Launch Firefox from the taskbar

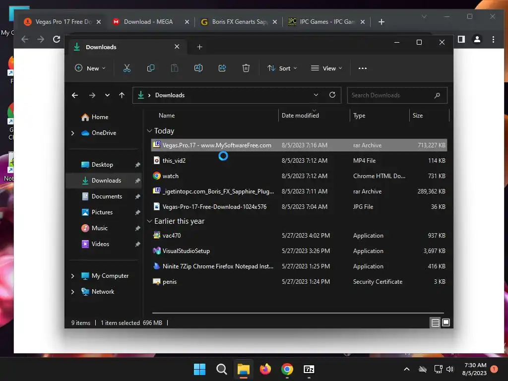pyautogui.click(x=265, y=369)
